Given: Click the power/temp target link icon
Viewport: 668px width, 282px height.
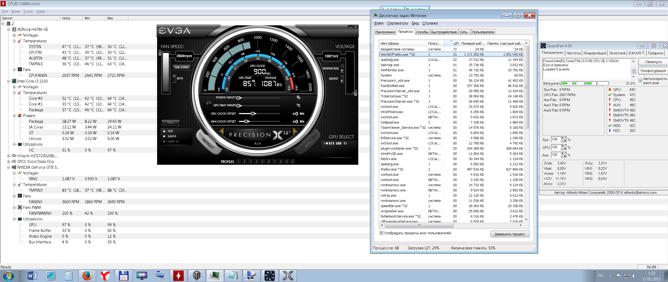Looking at the screenshot, I should tap(208, 103).
